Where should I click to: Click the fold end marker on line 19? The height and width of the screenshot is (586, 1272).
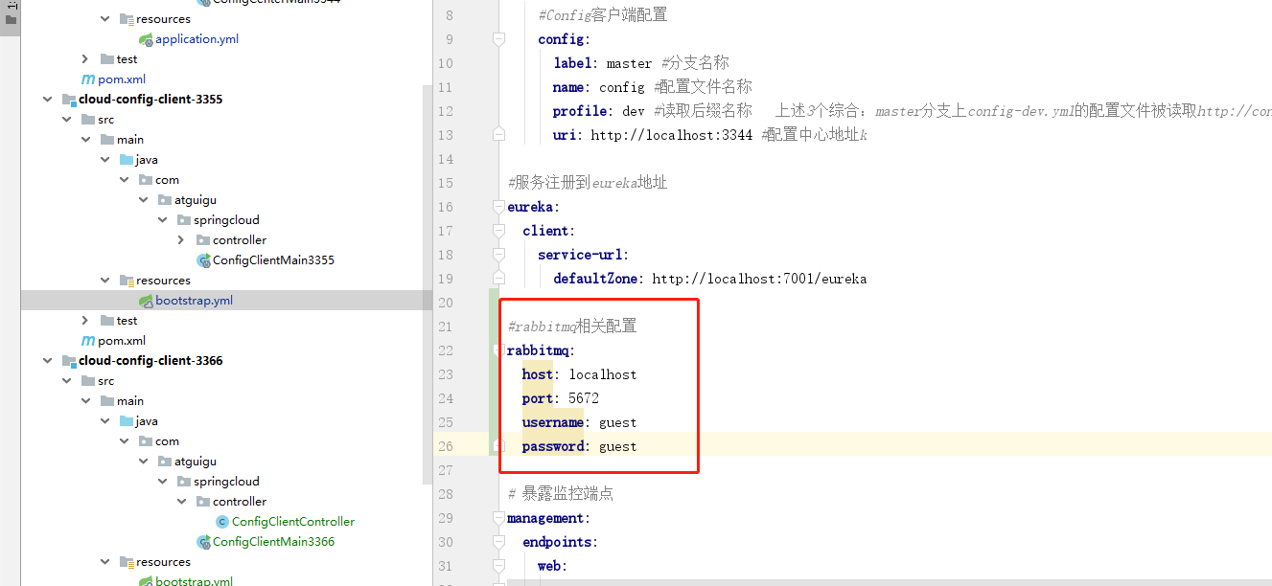[497, 279]
